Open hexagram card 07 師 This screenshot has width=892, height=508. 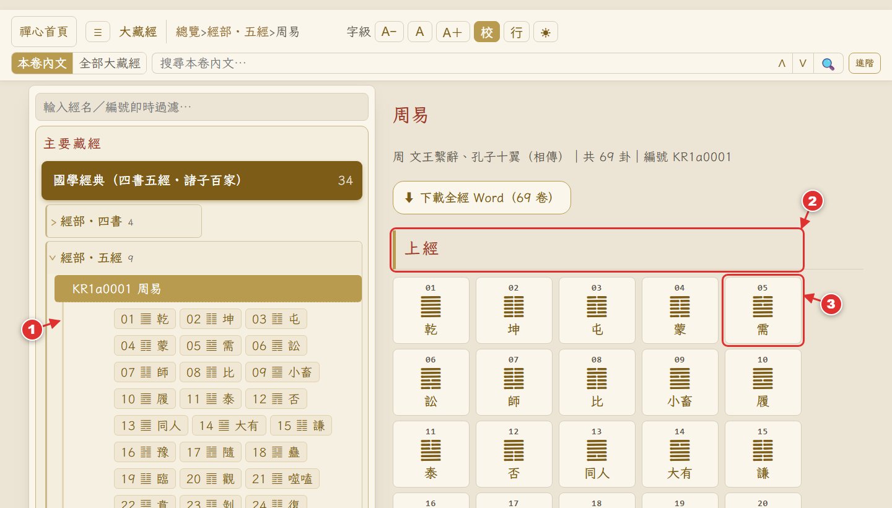(514, 382)
